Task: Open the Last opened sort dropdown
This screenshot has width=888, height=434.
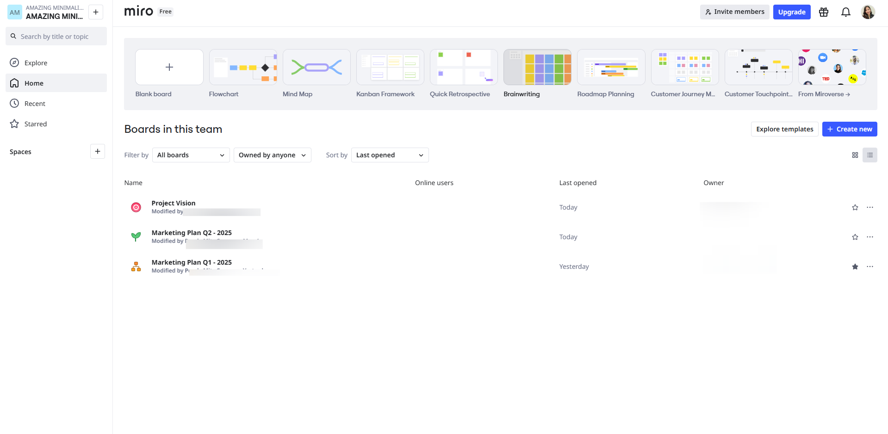Action: coord(390,155)
